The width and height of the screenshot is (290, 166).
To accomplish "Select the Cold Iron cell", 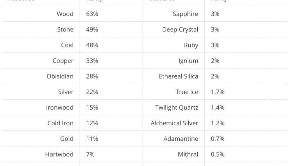I will point(60,123).
